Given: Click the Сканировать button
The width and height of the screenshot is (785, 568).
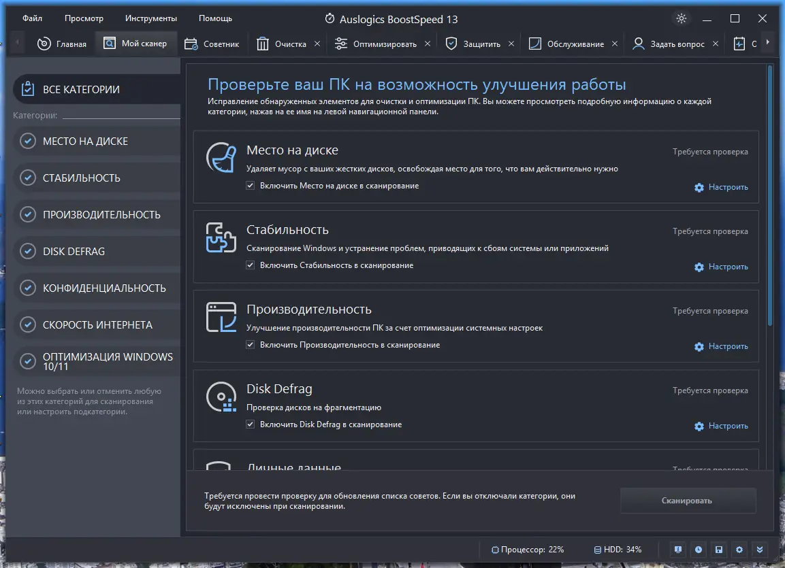Looking at the screenshot, I should pyautogui.click(x=688, y=501).
